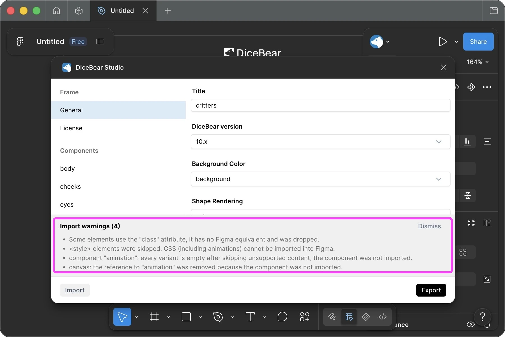Click the collapse arrows icon in right panel
The height and width of the screenshot is (337, 505).
pos(471,223)
